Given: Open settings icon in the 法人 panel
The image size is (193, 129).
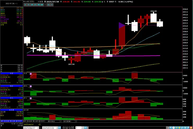Looking at the screenshot, I should 31,98.
